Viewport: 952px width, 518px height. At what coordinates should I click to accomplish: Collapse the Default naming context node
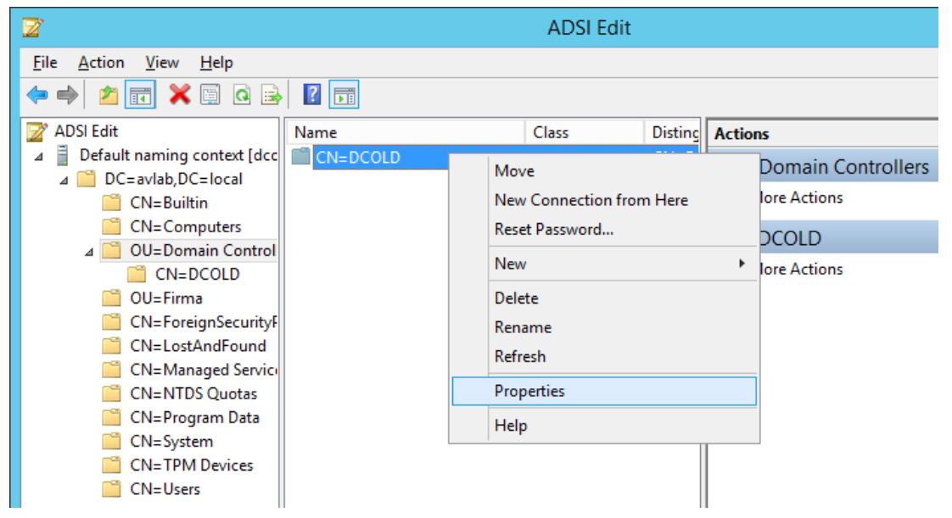(39, 157)
